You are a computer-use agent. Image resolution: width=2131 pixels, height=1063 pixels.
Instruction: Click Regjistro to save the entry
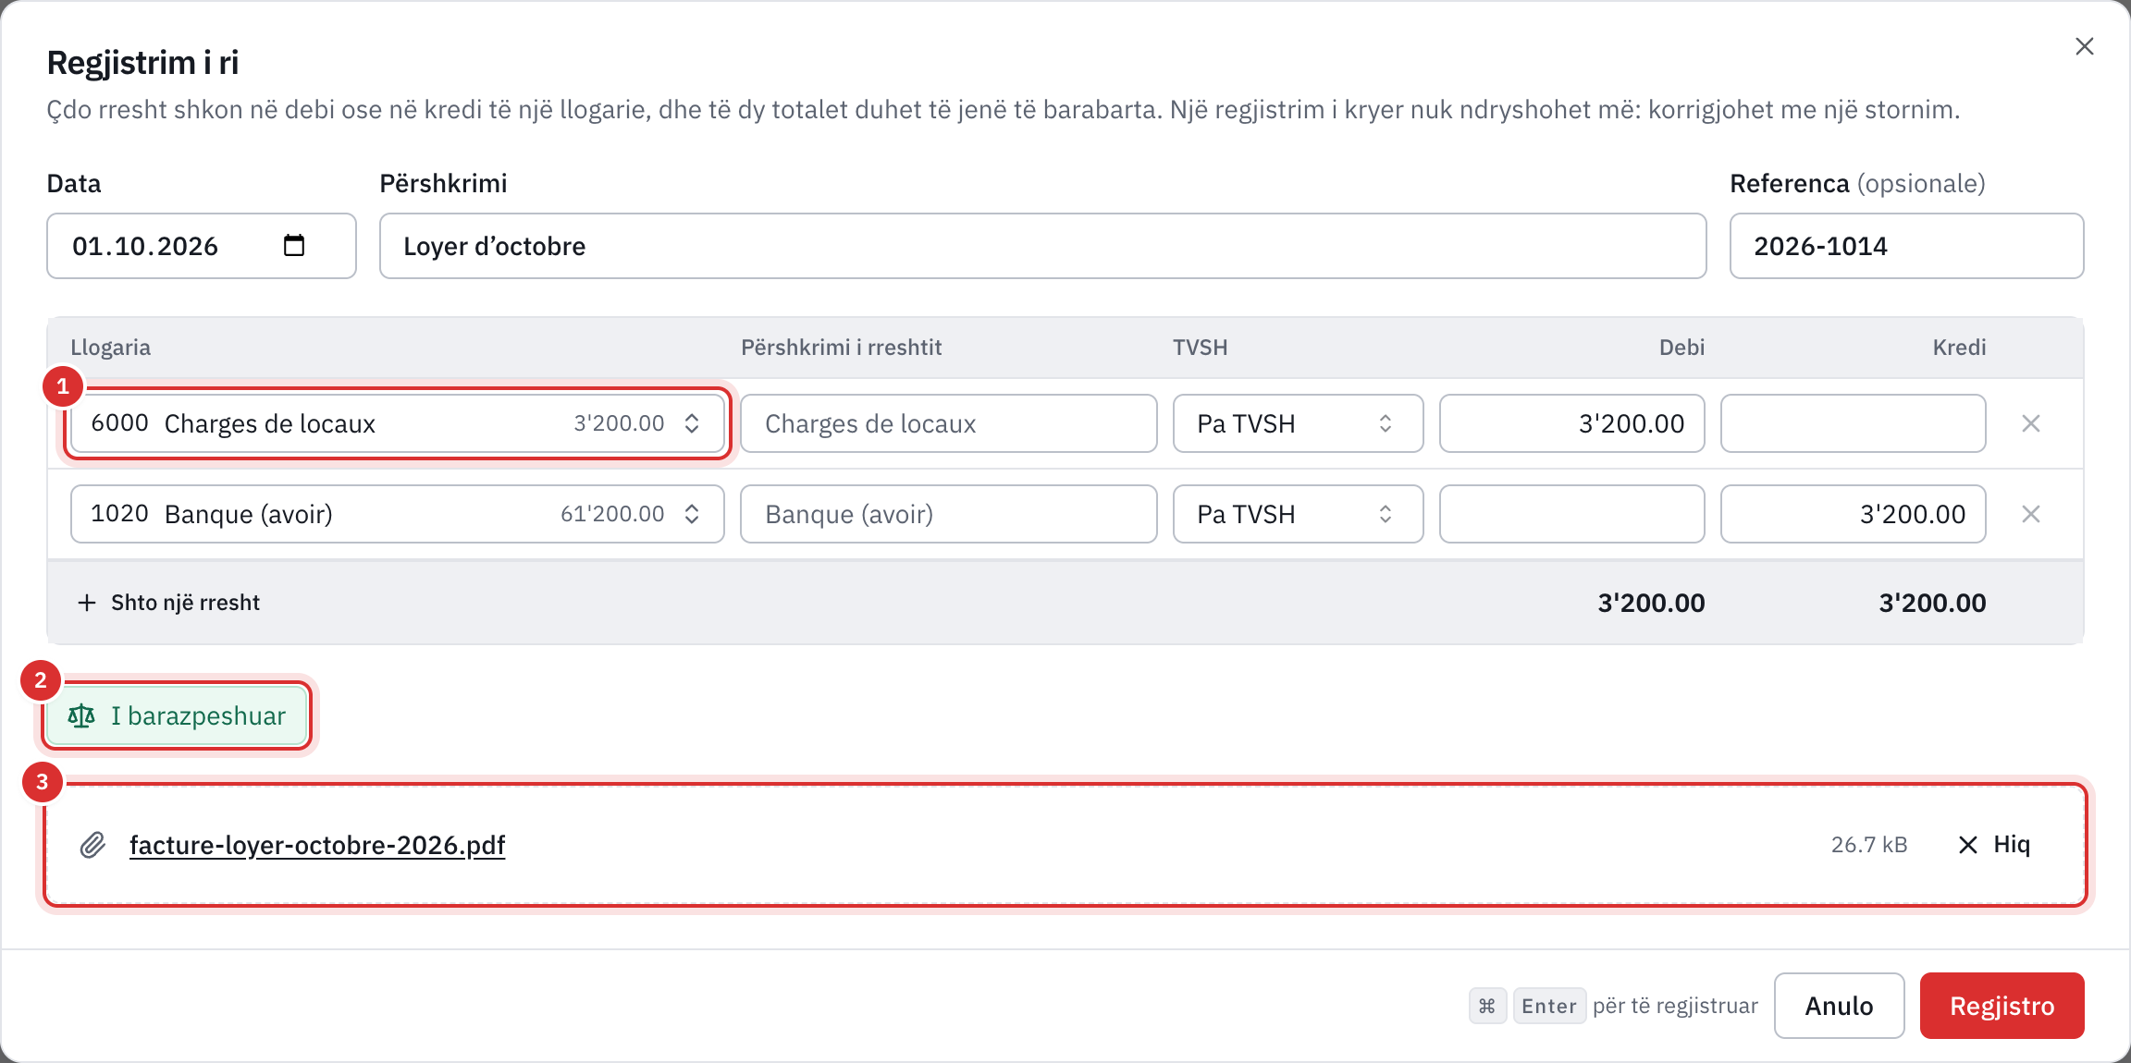pos(2002,1006)
